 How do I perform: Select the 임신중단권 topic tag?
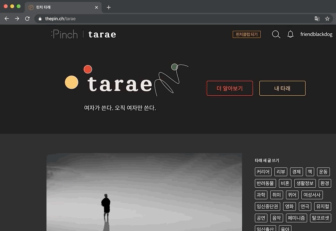267,207
